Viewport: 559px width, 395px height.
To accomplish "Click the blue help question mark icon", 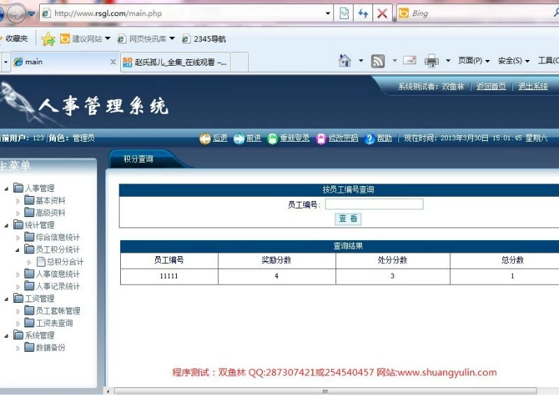I will click(370, 139).
